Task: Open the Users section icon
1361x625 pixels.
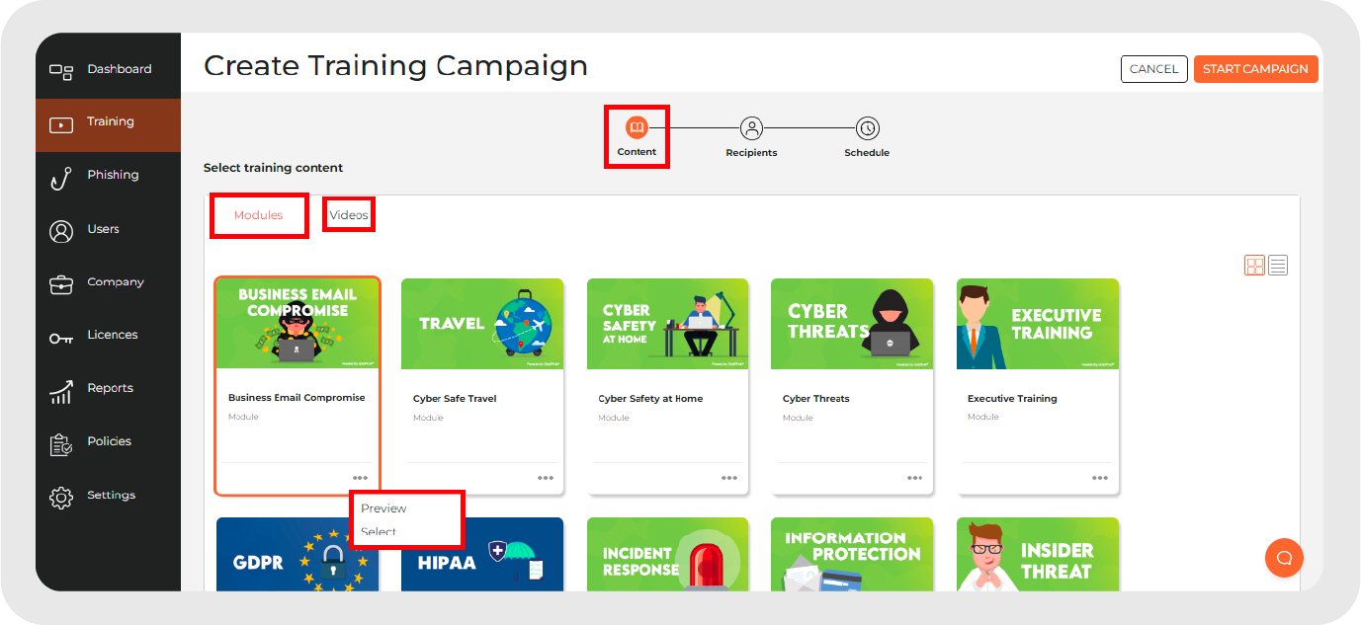Action: (x=59, y=229)
